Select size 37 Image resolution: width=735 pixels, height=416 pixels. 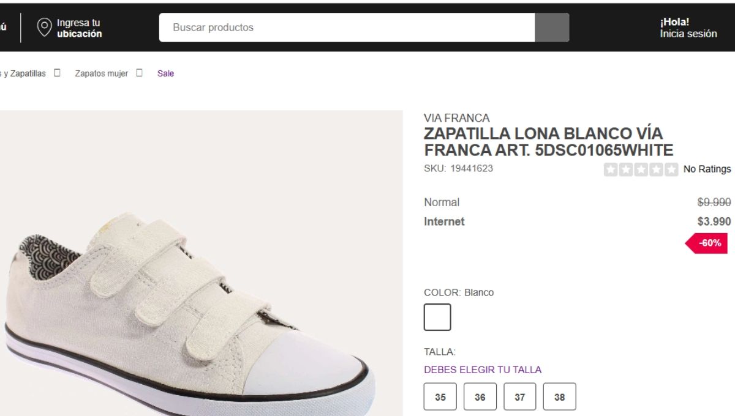[x=520, y=396]
